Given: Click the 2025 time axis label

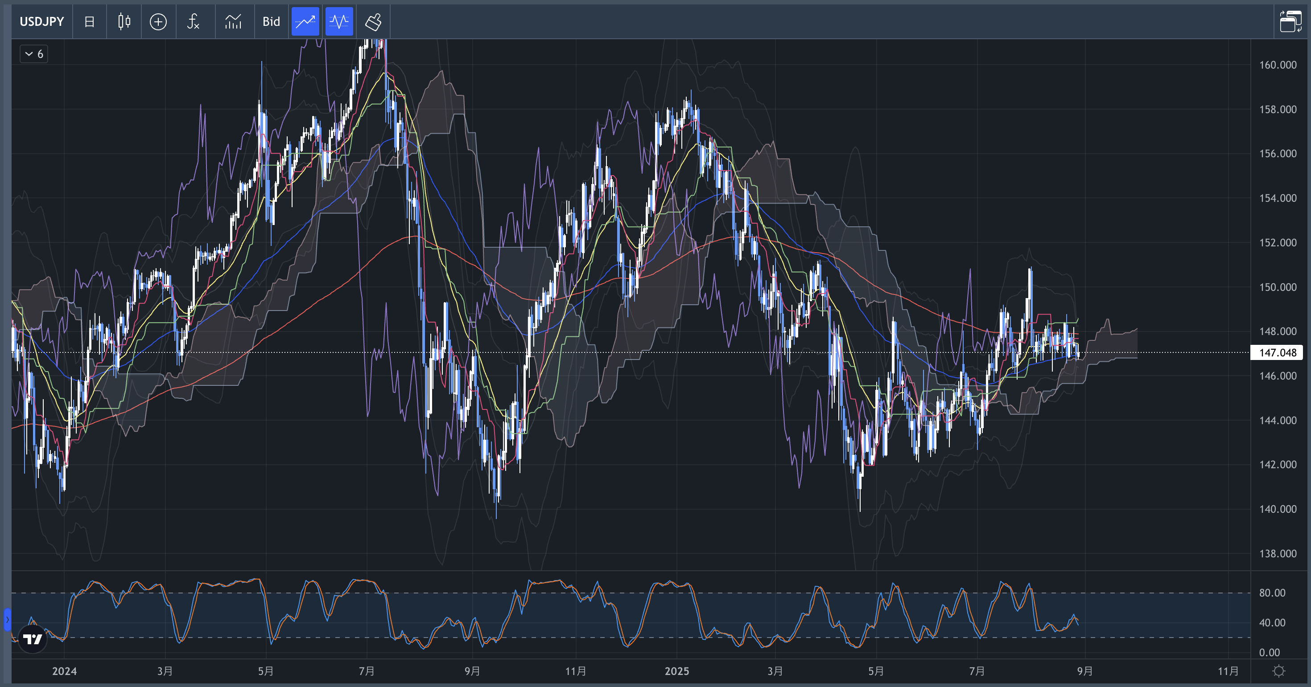Looking at the screenshot, I should [x=677, y=671].
